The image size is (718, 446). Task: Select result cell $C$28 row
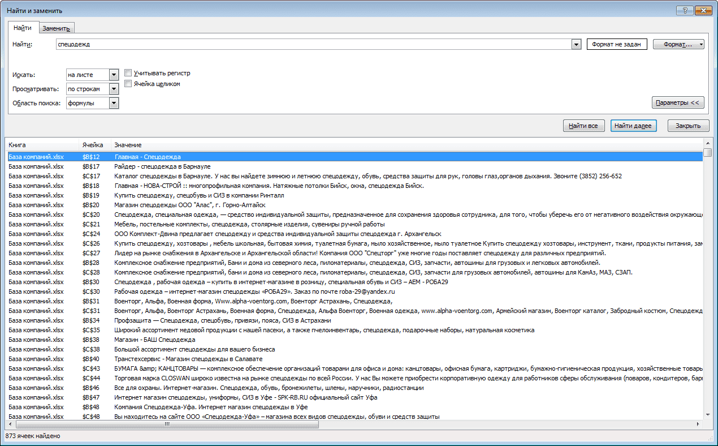tap(354, 272)
